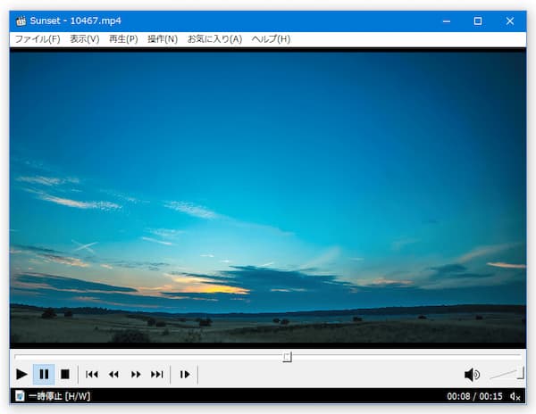Skip to the previous track
Viewport: 536px width, 414px height.
[92, 375]
